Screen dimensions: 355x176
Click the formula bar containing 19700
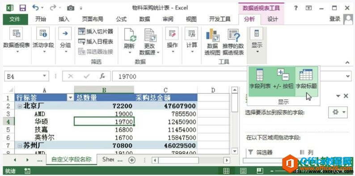(x=180, y=76)
